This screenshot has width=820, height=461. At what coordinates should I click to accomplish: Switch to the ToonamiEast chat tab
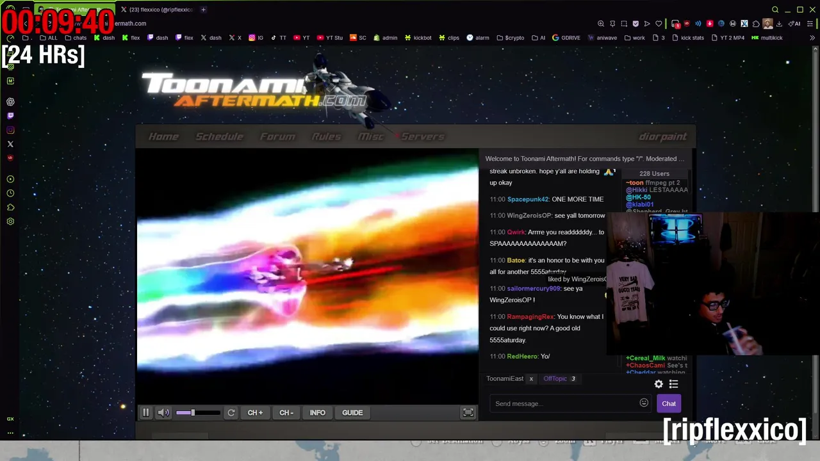click(x=505, y=378)
